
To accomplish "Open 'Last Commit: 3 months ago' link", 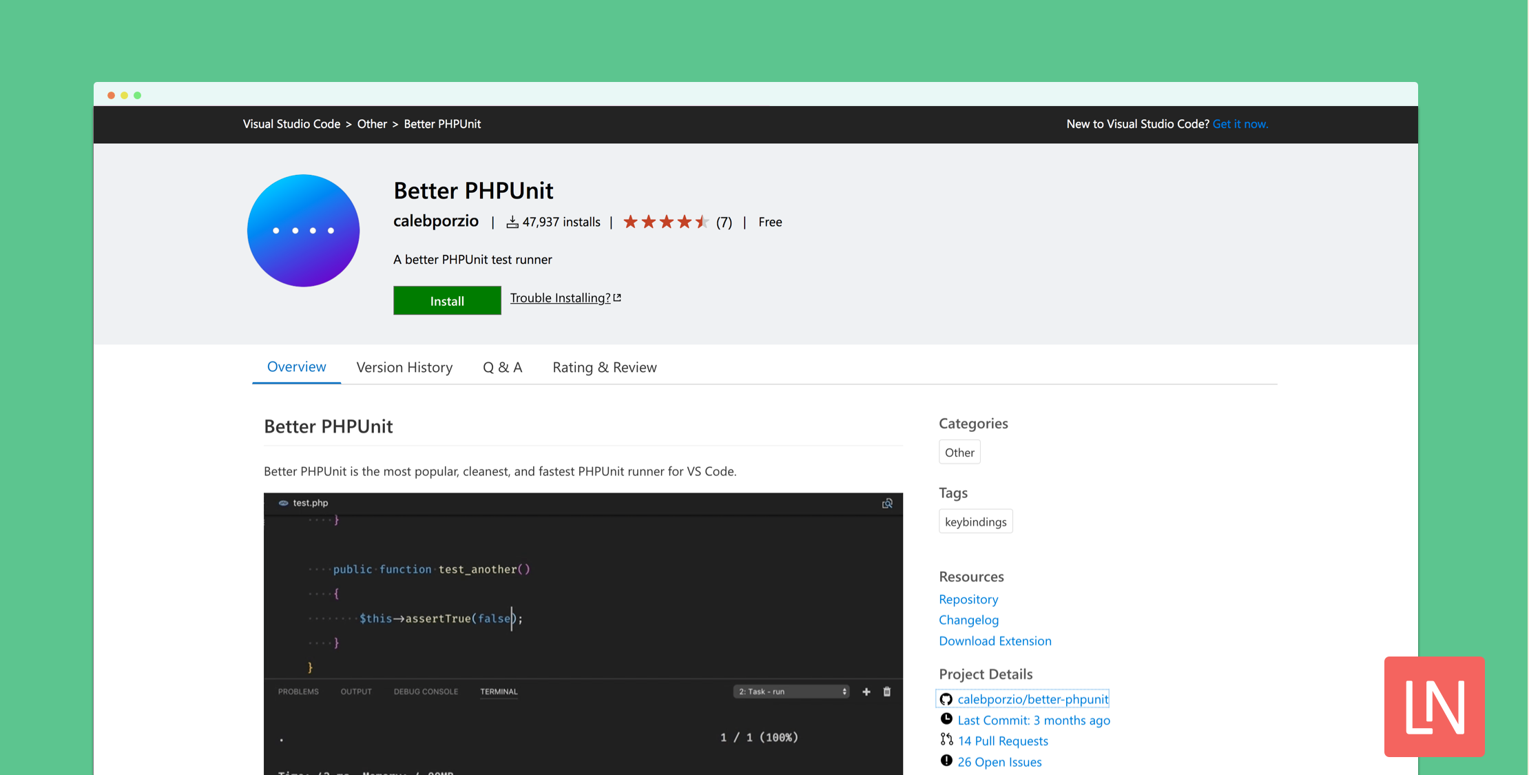I will tap(1034, 720).
